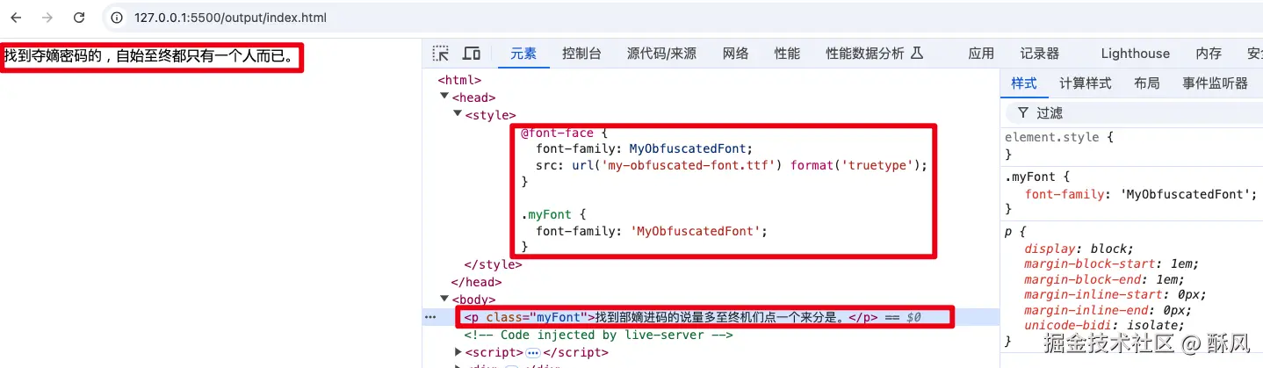Click the .myFont selector in styles pane
Image resolution: width=1263 pixels, height=368 pixels.
1029,177
